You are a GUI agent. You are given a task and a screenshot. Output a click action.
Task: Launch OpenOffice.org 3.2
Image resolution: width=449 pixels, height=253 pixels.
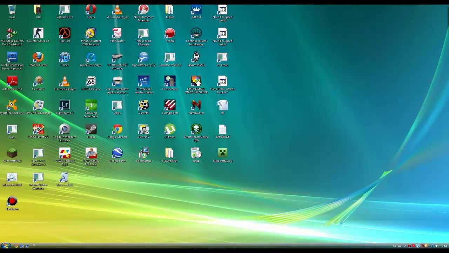pyautogui.click(x=143, y=59)
